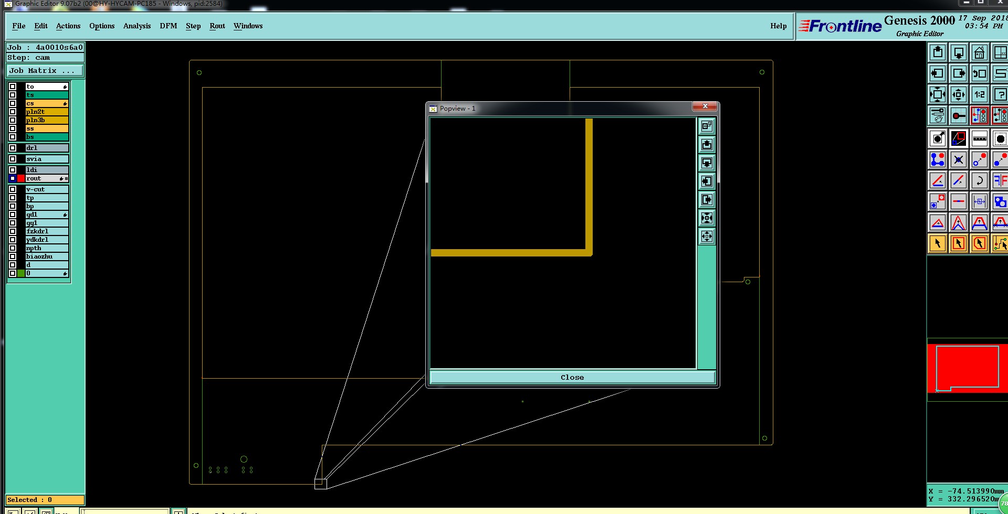Click pan up icon in Popview window
The image size is (1008, 514).
[x=707, y=144]
